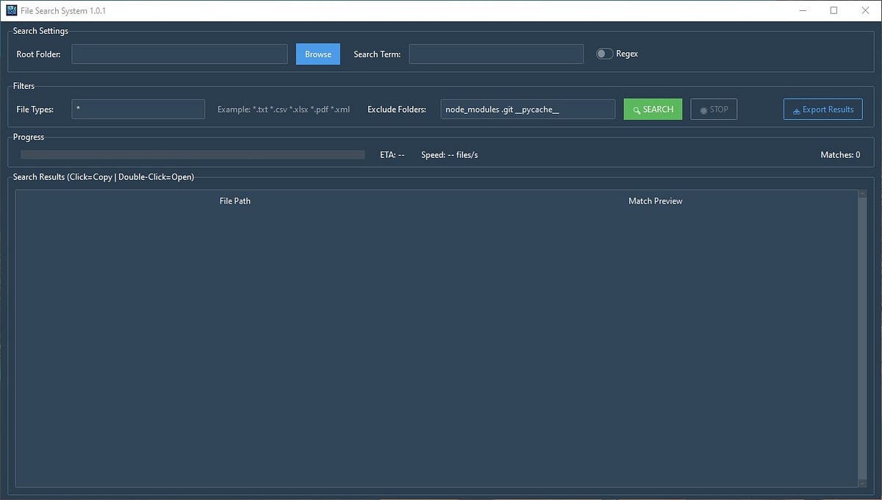Focus the Search Term input field
This screenshot has width=882, height=500.
coord(496,54)
